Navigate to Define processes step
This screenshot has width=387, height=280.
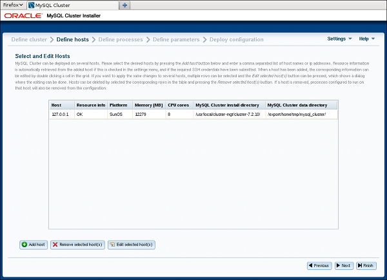120,39
